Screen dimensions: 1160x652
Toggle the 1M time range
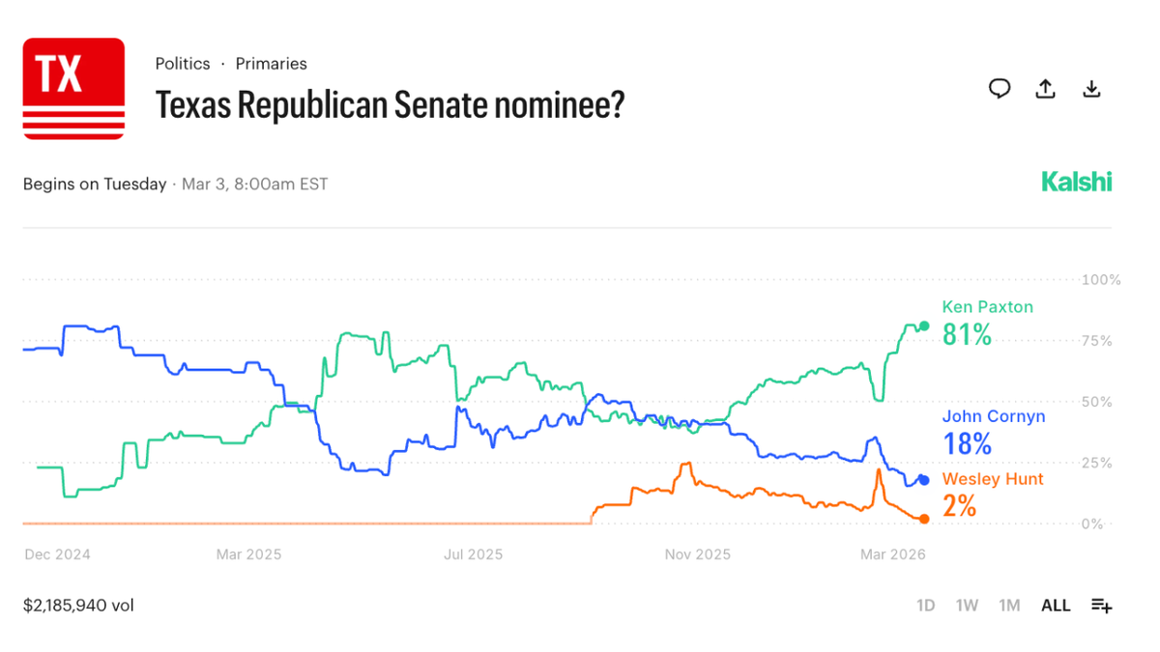pos(1009,605)
